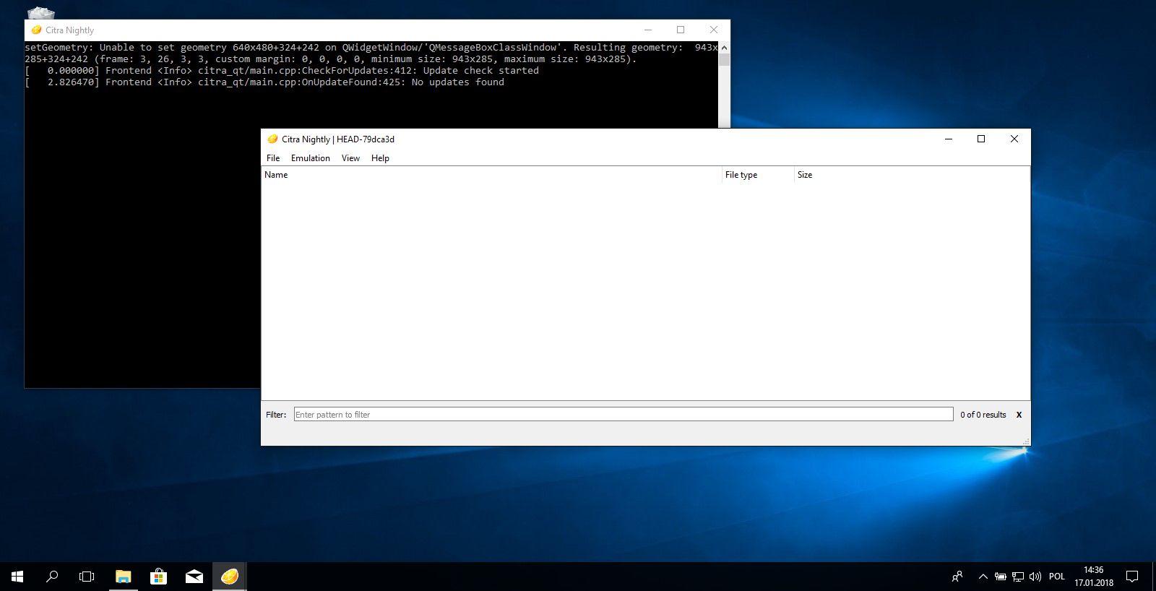The height and width of the screenshot is (591, 1156).
Task: Focus the filter pattern input field
Action: pyautogui.click(x=624, y=415)
